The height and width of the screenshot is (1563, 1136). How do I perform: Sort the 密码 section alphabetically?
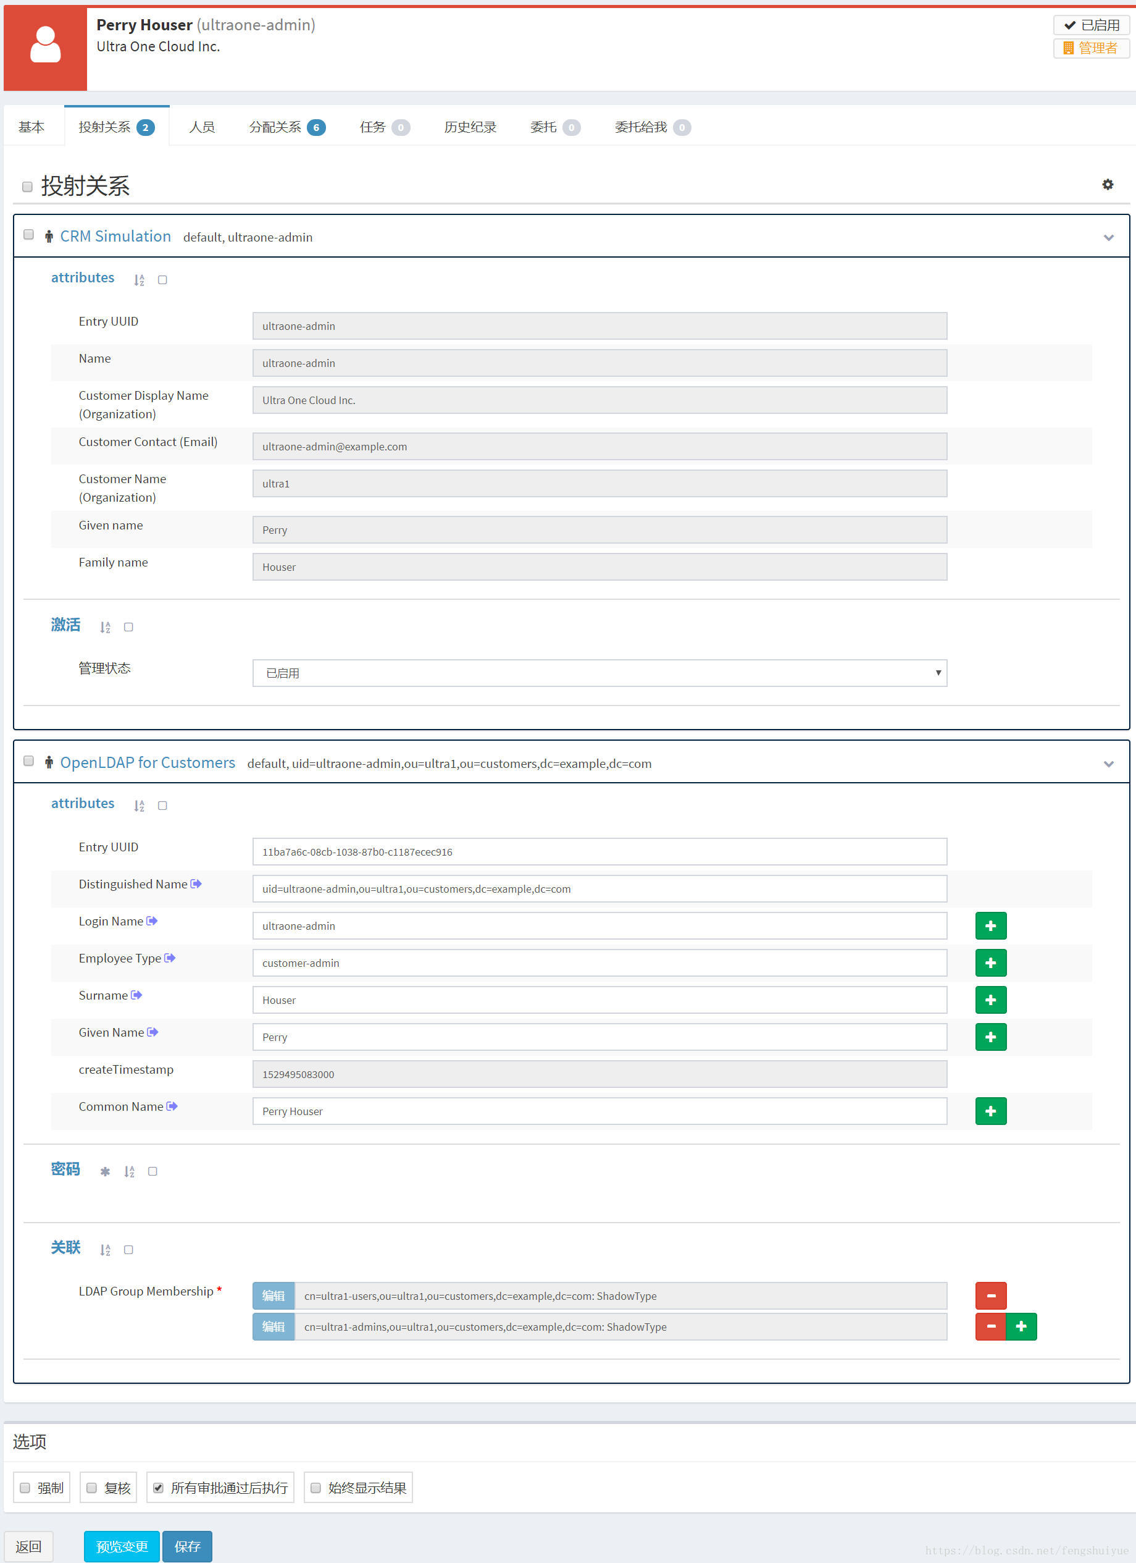pyautogui.click(x=130, y=1171)
